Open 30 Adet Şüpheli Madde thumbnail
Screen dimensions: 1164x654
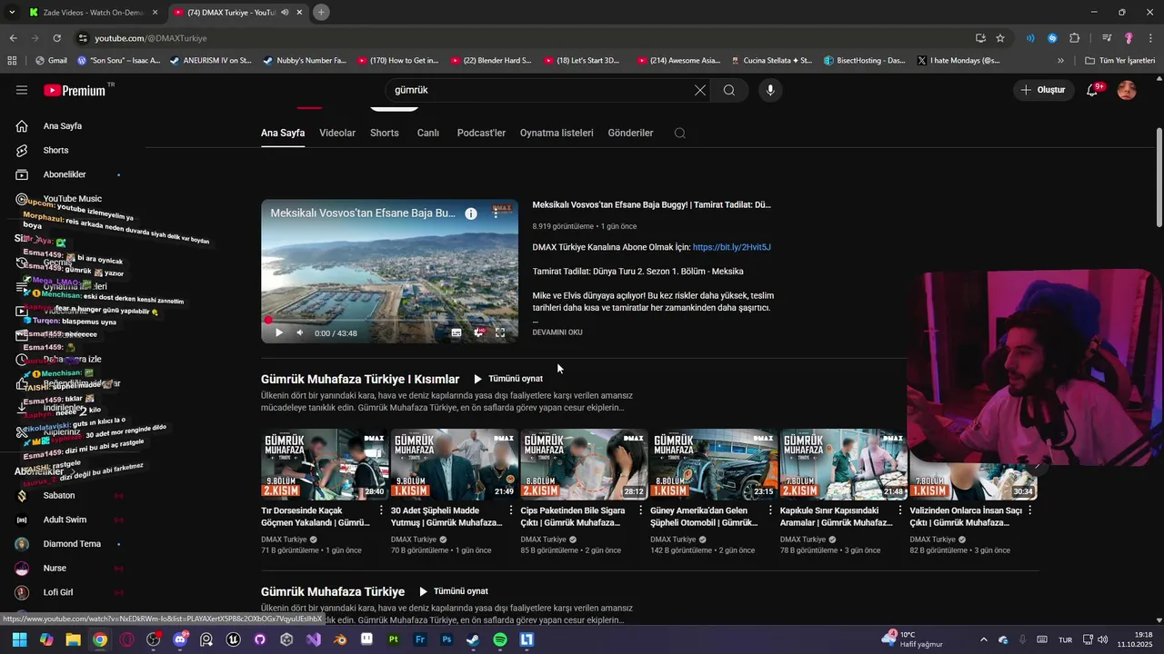tap(454, 464)
